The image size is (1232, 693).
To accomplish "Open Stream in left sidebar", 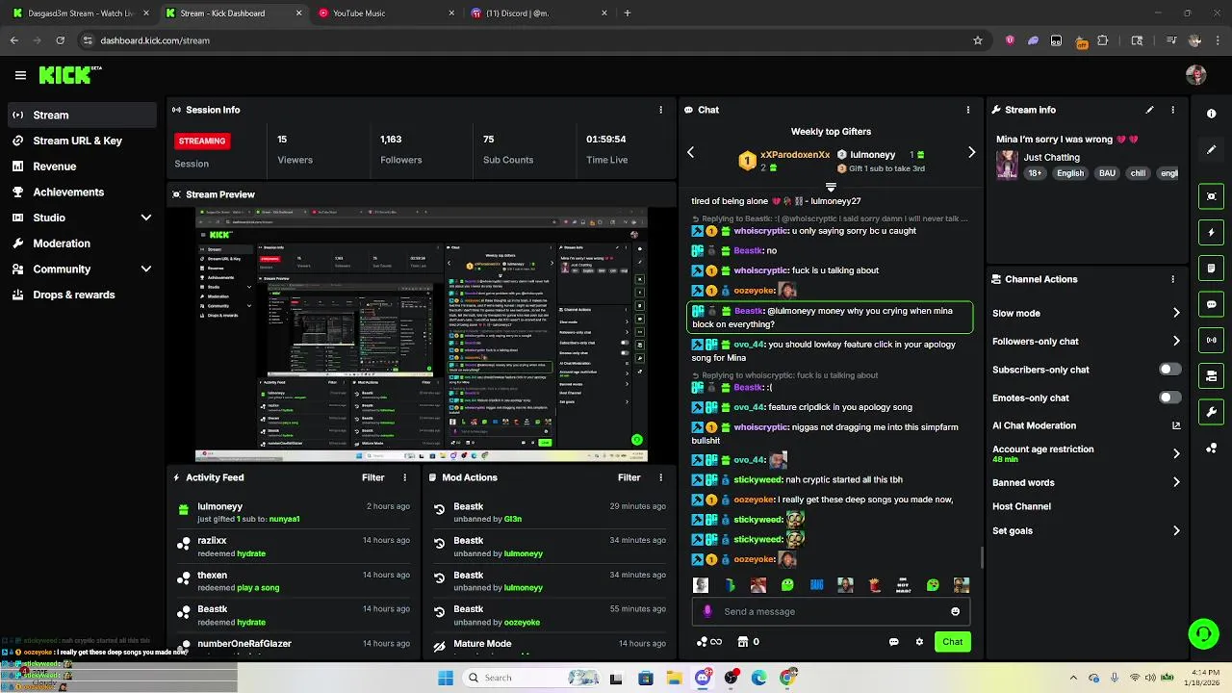I will pyautogui.click(x=82, y=115).
